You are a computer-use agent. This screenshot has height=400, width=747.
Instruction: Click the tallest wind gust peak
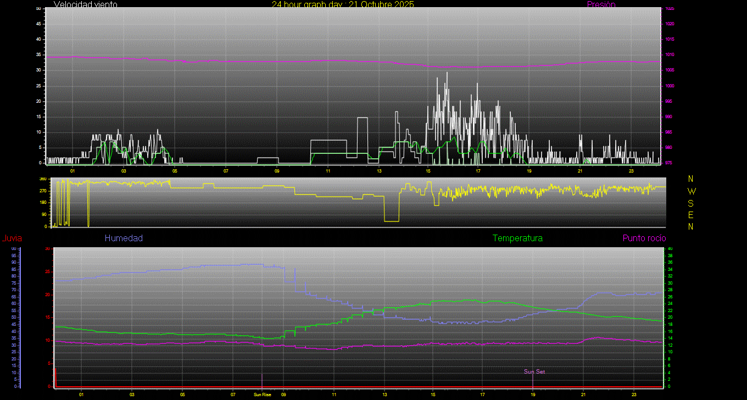[x=447, y=73]
